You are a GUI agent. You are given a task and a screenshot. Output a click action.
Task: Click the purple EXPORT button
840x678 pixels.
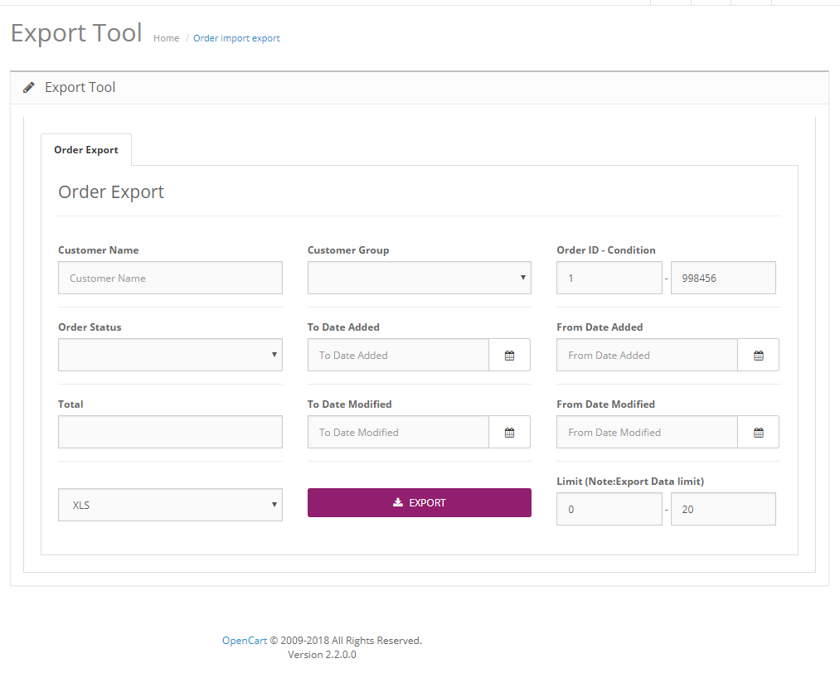point(419,502)
